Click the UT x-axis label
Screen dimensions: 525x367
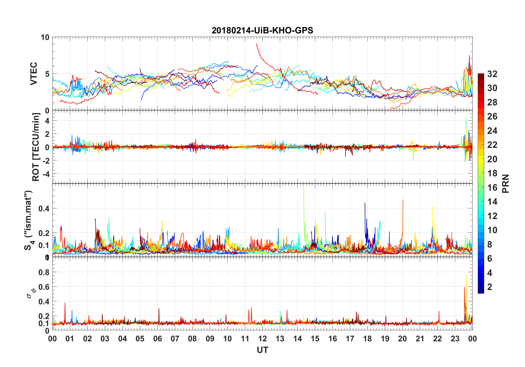tap(262, 350)
